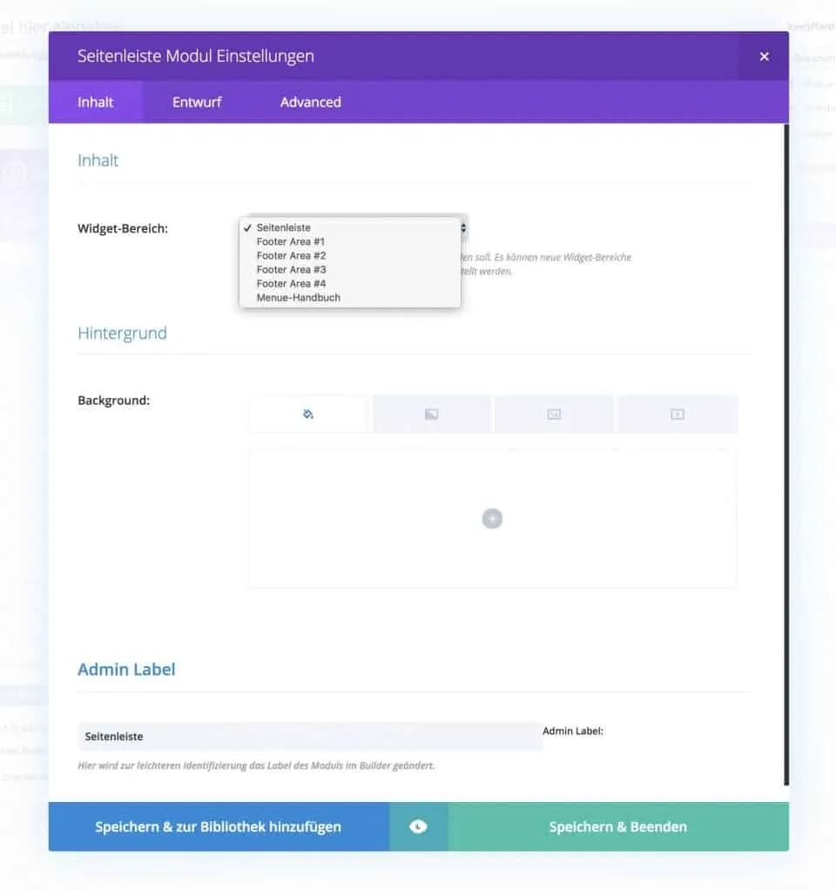Choose Footer Area #3 option

[x=291, y=270]
